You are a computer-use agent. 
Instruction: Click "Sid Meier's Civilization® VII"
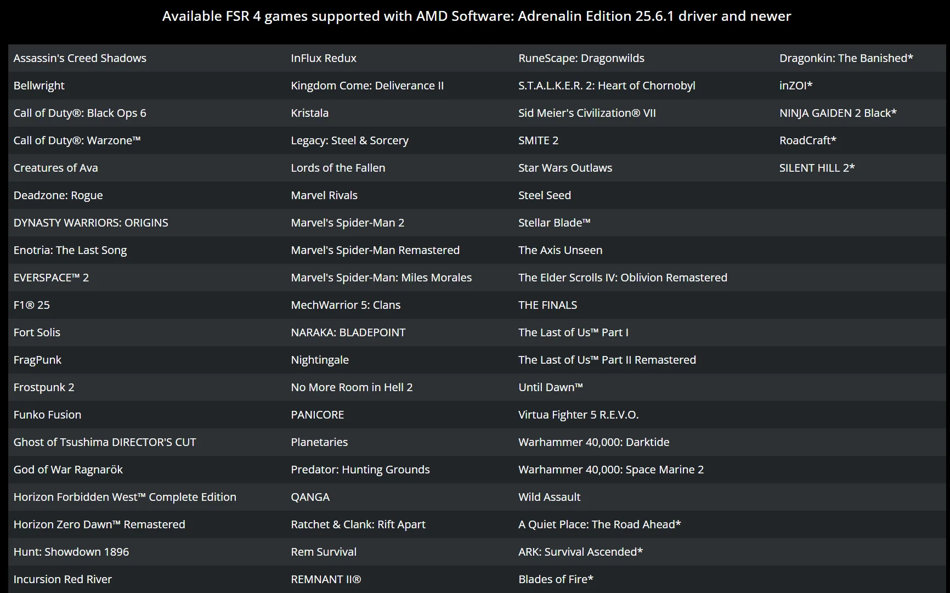tap(587, 113)
